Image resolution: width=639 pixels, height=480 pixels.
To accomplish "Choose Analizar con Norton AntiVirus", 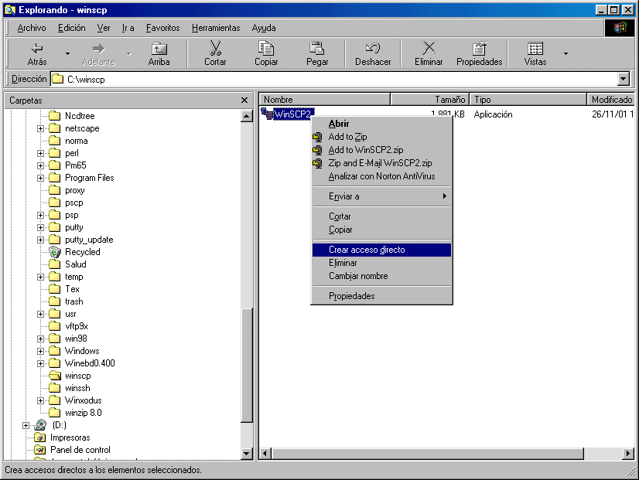I will point(382,176).
